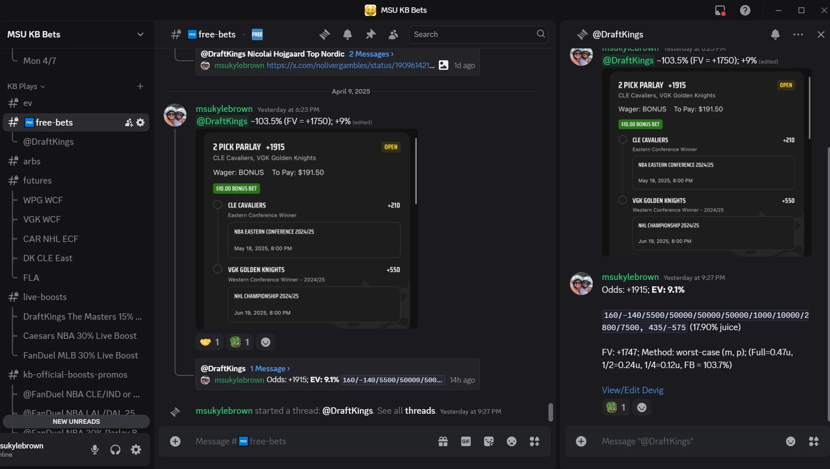Add reaction button in thread panel
Image resolution: width=830 pixels, height=469 pixels.
click(x=642, y=407)
